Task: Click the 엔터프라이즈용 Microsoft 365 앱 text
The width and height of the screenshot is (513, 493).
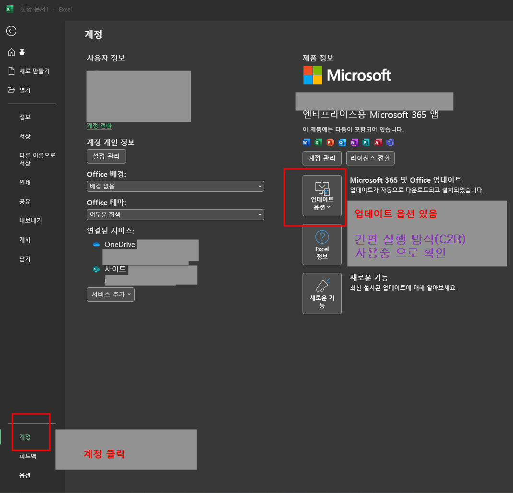Action: click(x=370, y=115)
